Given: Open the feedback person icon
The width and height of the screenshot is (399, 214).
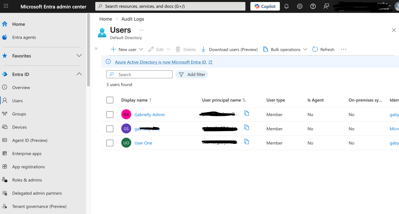Looking at the screenshot, I should tap(326, 6).
